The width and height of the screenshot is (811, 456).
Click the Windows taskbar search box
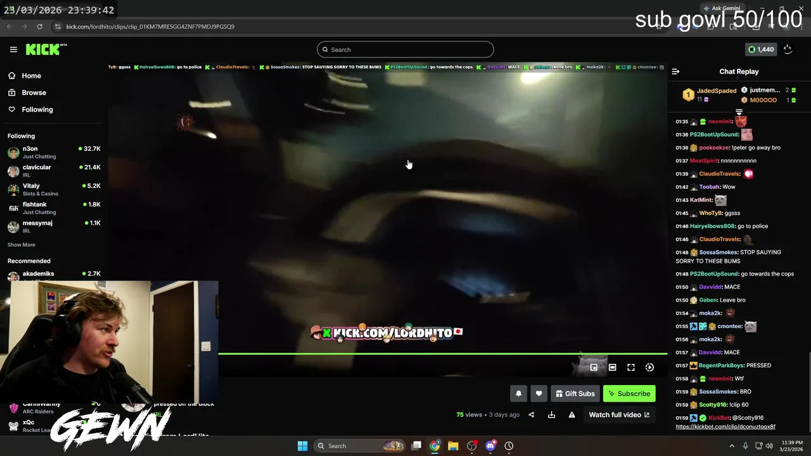(x=360, y=446)
